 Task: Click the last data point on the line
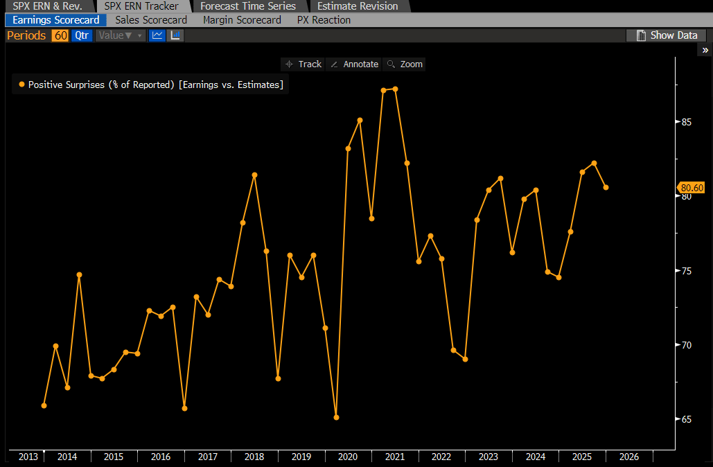pyautogui.click(x=606, y=187)
